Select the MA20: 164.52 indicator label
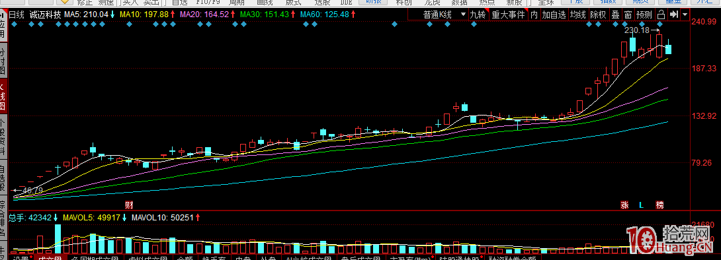 (208, 15)
